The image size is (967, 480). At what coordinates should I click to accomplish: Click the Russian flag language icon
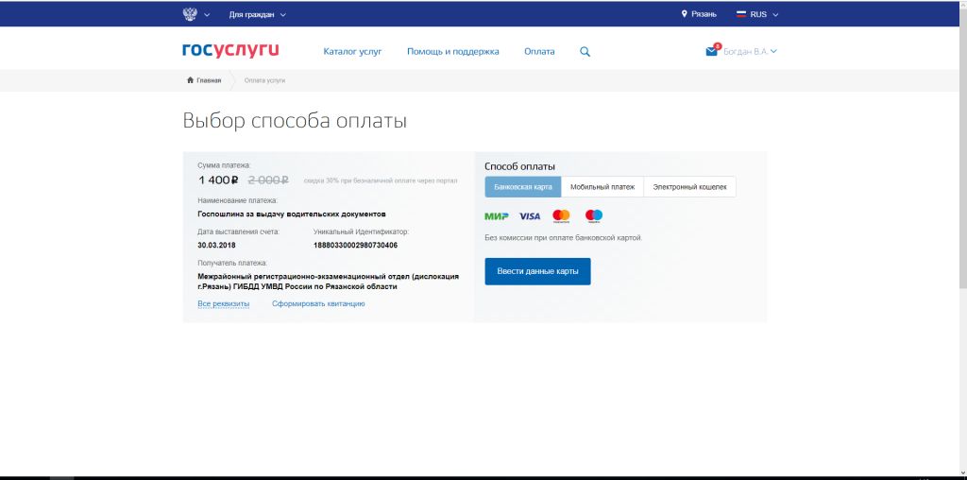741,14
